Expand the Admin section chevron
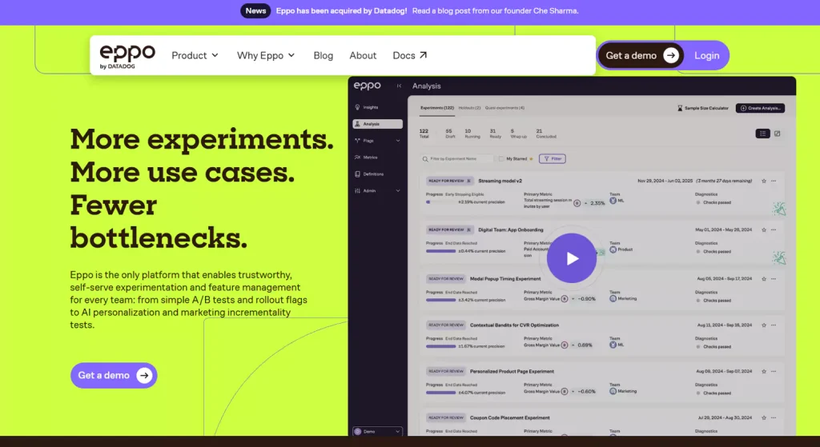 (398, 190)
